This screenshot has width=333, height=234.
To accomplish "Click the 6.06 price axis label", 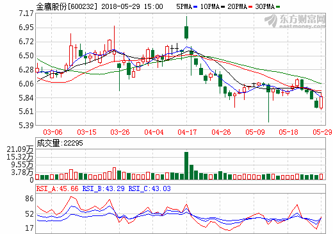I will tap(26, 84).
